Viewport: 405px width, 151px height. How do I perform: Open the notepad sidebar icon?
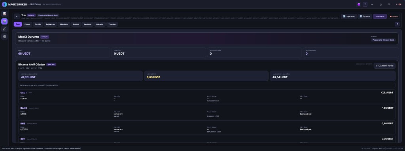(x=4, y=14)
